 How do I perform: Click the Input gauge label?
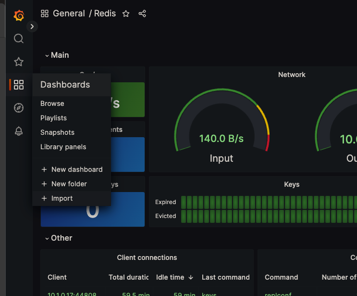coord(222,158)
